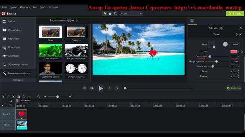This screenshot has height=137, width=245.
Task: Click the Угол angle dial
Action: click(x=225, y=44)
